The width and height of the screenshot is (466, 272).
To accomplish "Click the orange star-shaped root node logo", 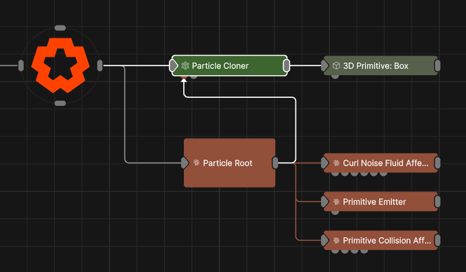I will click(60, 65).
